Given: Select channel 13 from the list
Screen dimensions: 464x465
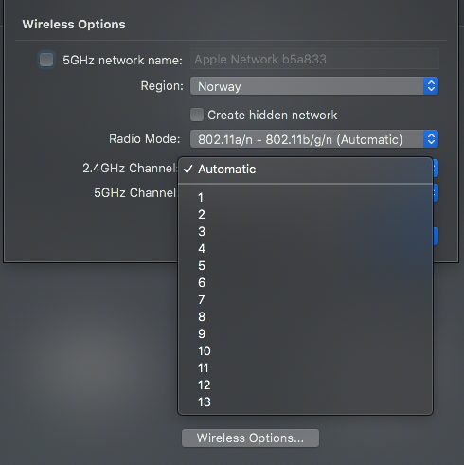Looking at the screenshot, I should pos(305,402).
